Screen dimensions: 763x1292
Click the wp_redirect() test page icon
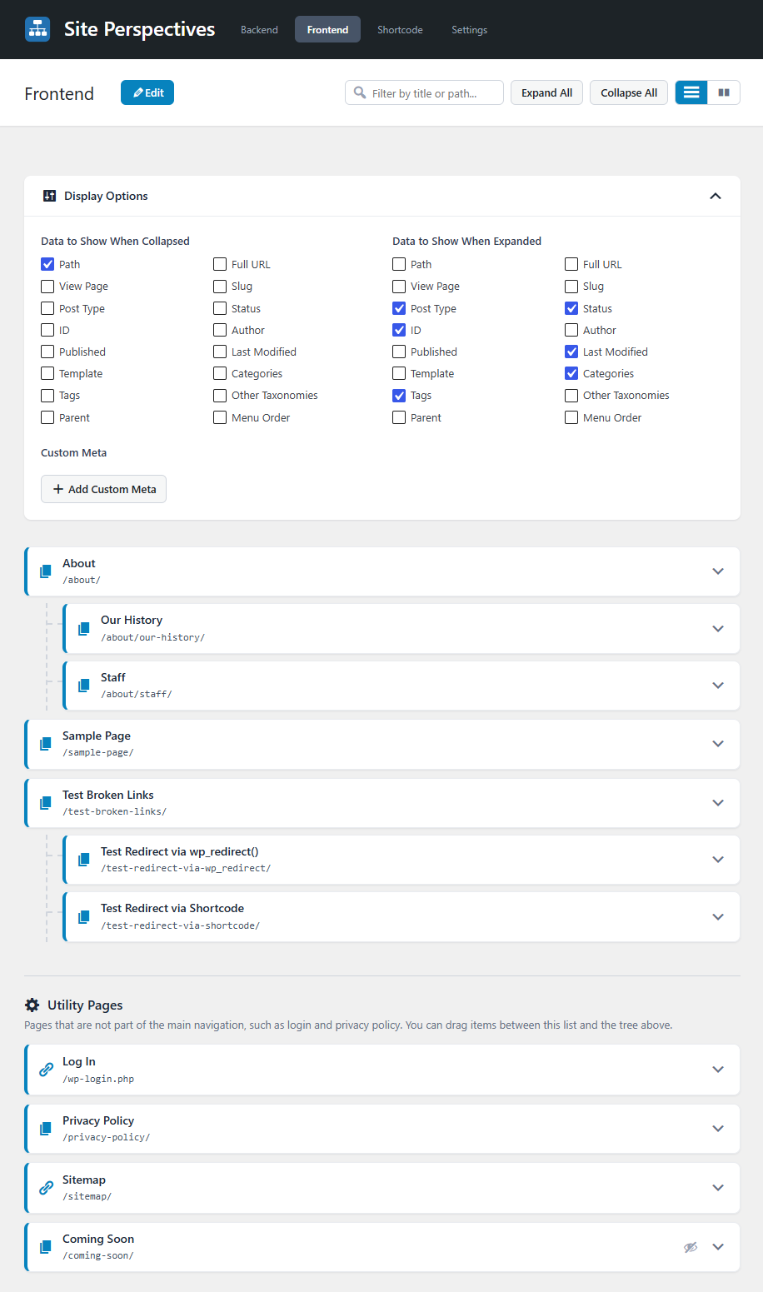tap(84, 860)
